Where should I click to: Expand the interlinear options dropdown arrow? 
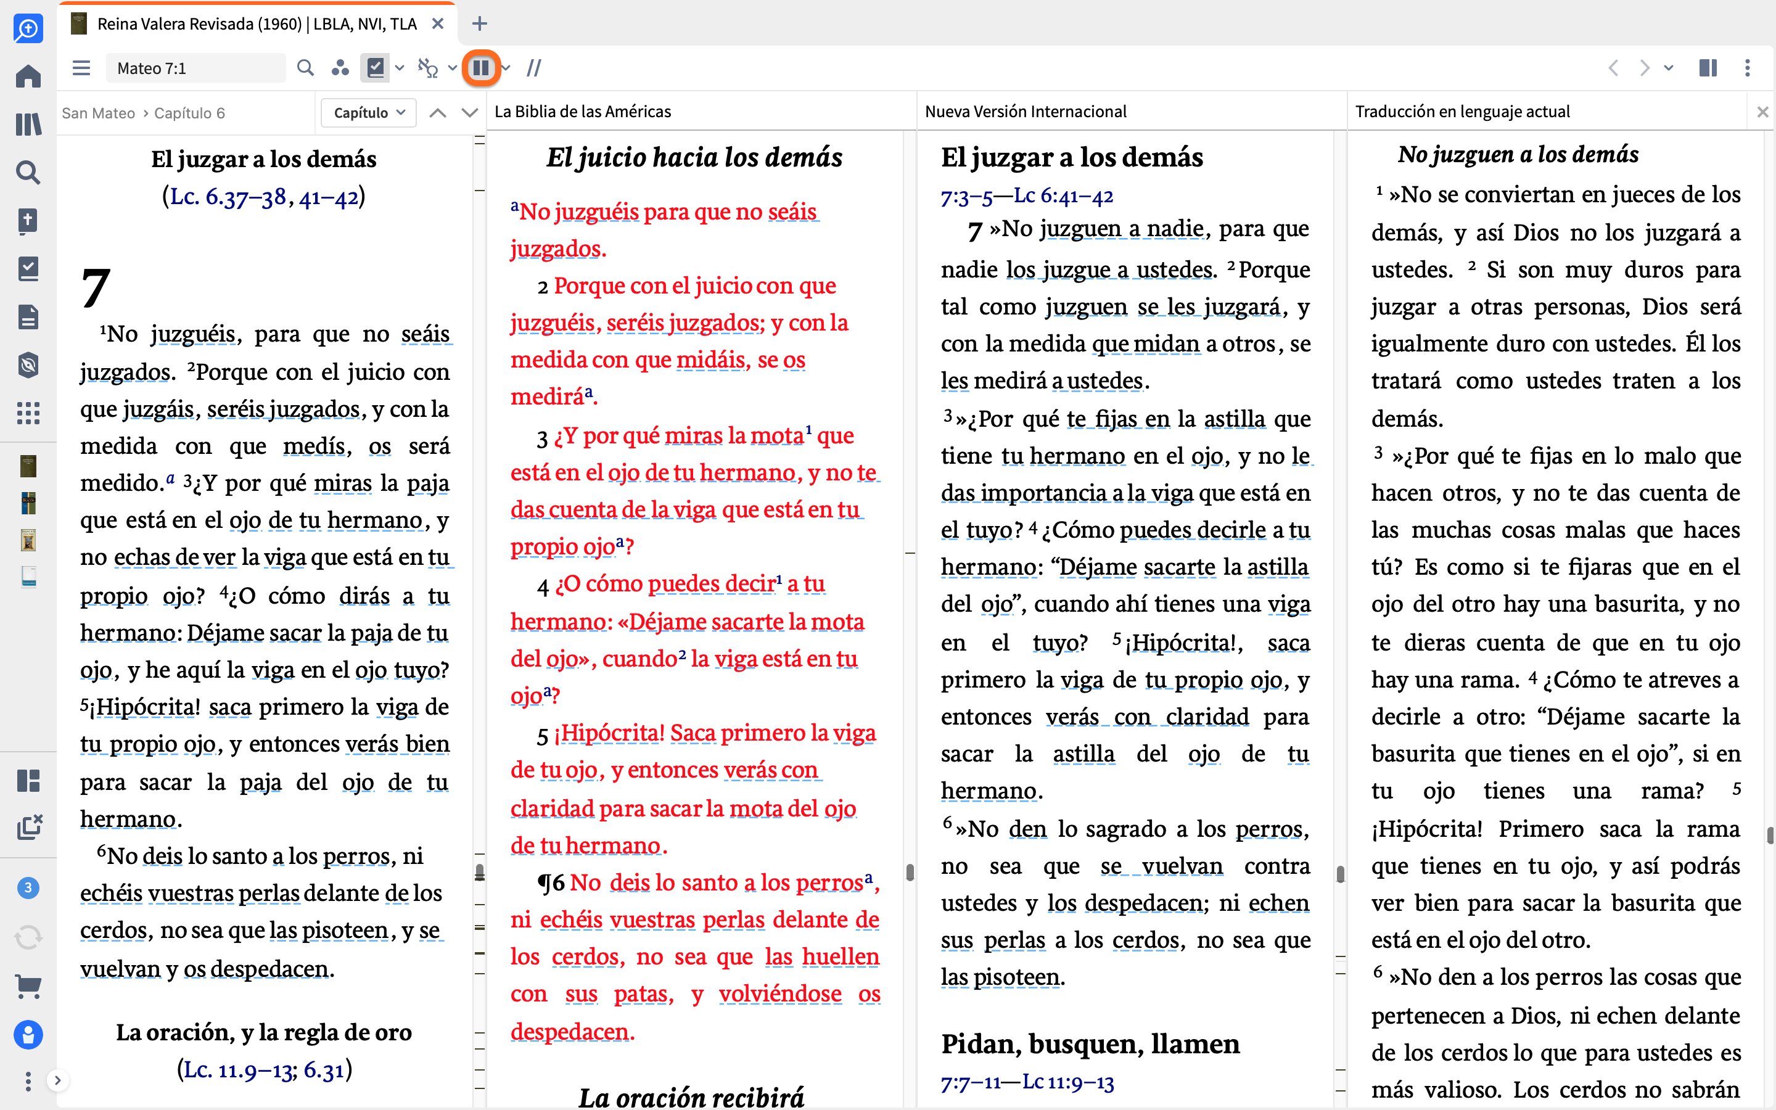[x=452, y=68]
